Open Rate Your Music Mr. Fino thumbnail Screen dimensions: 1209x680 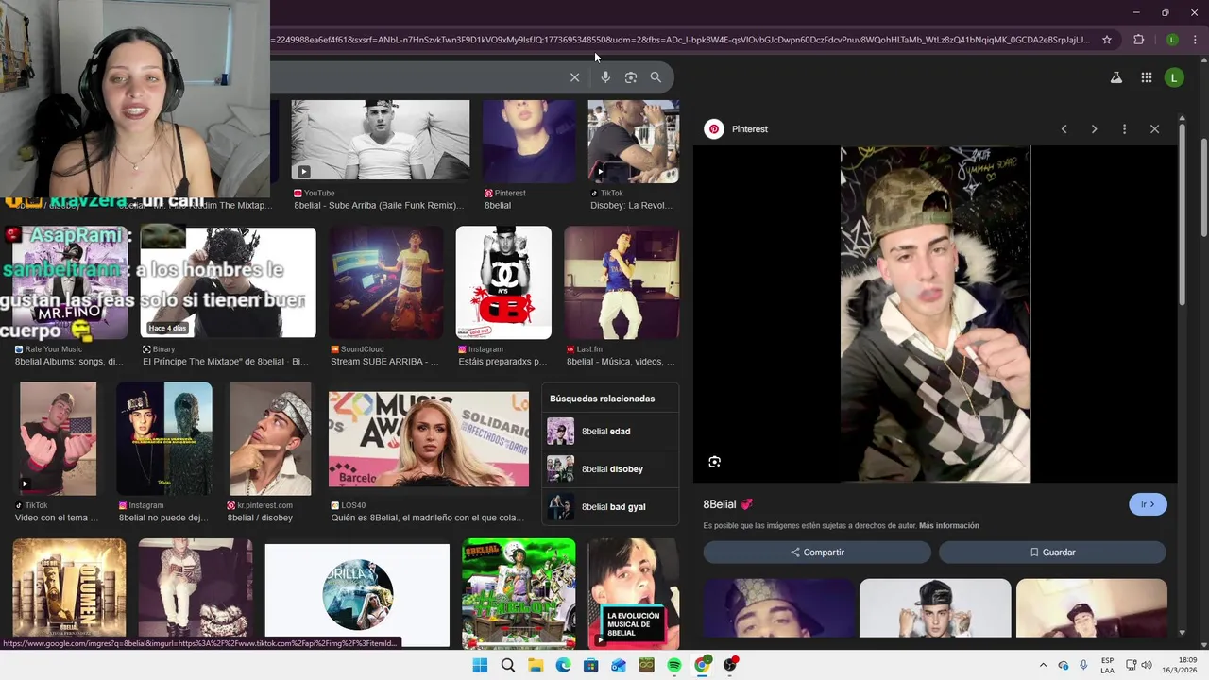pos(70,282)
